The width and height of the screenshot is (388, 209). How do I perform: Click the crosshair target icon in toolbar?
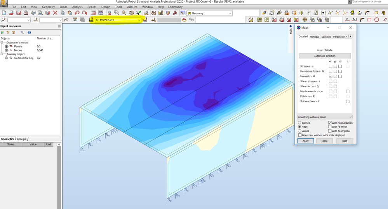point(304,20)
